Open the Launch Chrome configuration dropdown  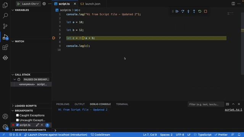click(x=30, y=4)
